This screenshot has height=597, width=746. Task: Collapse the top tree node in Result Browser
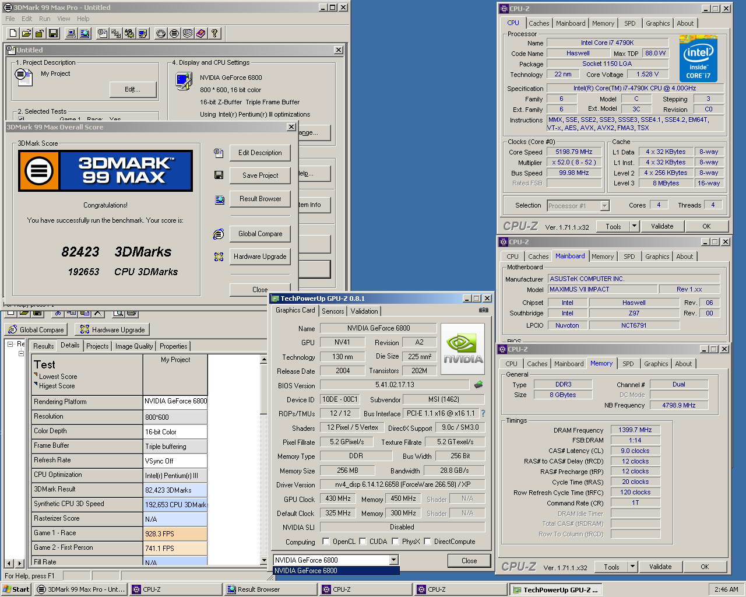click(10, 344)
